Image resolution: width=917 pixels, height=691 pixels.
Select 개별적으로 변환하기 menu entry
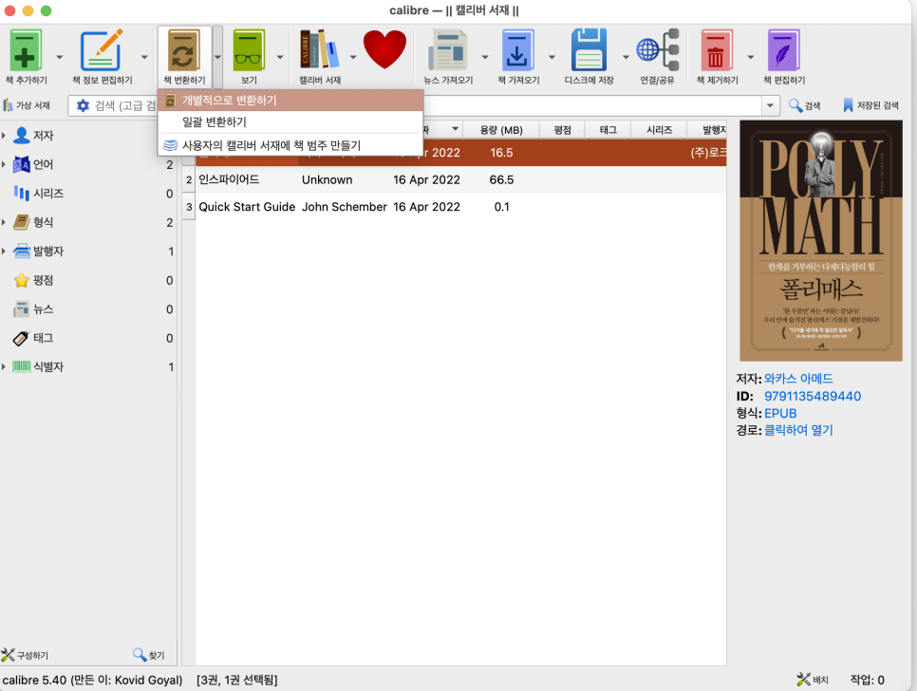290,101
